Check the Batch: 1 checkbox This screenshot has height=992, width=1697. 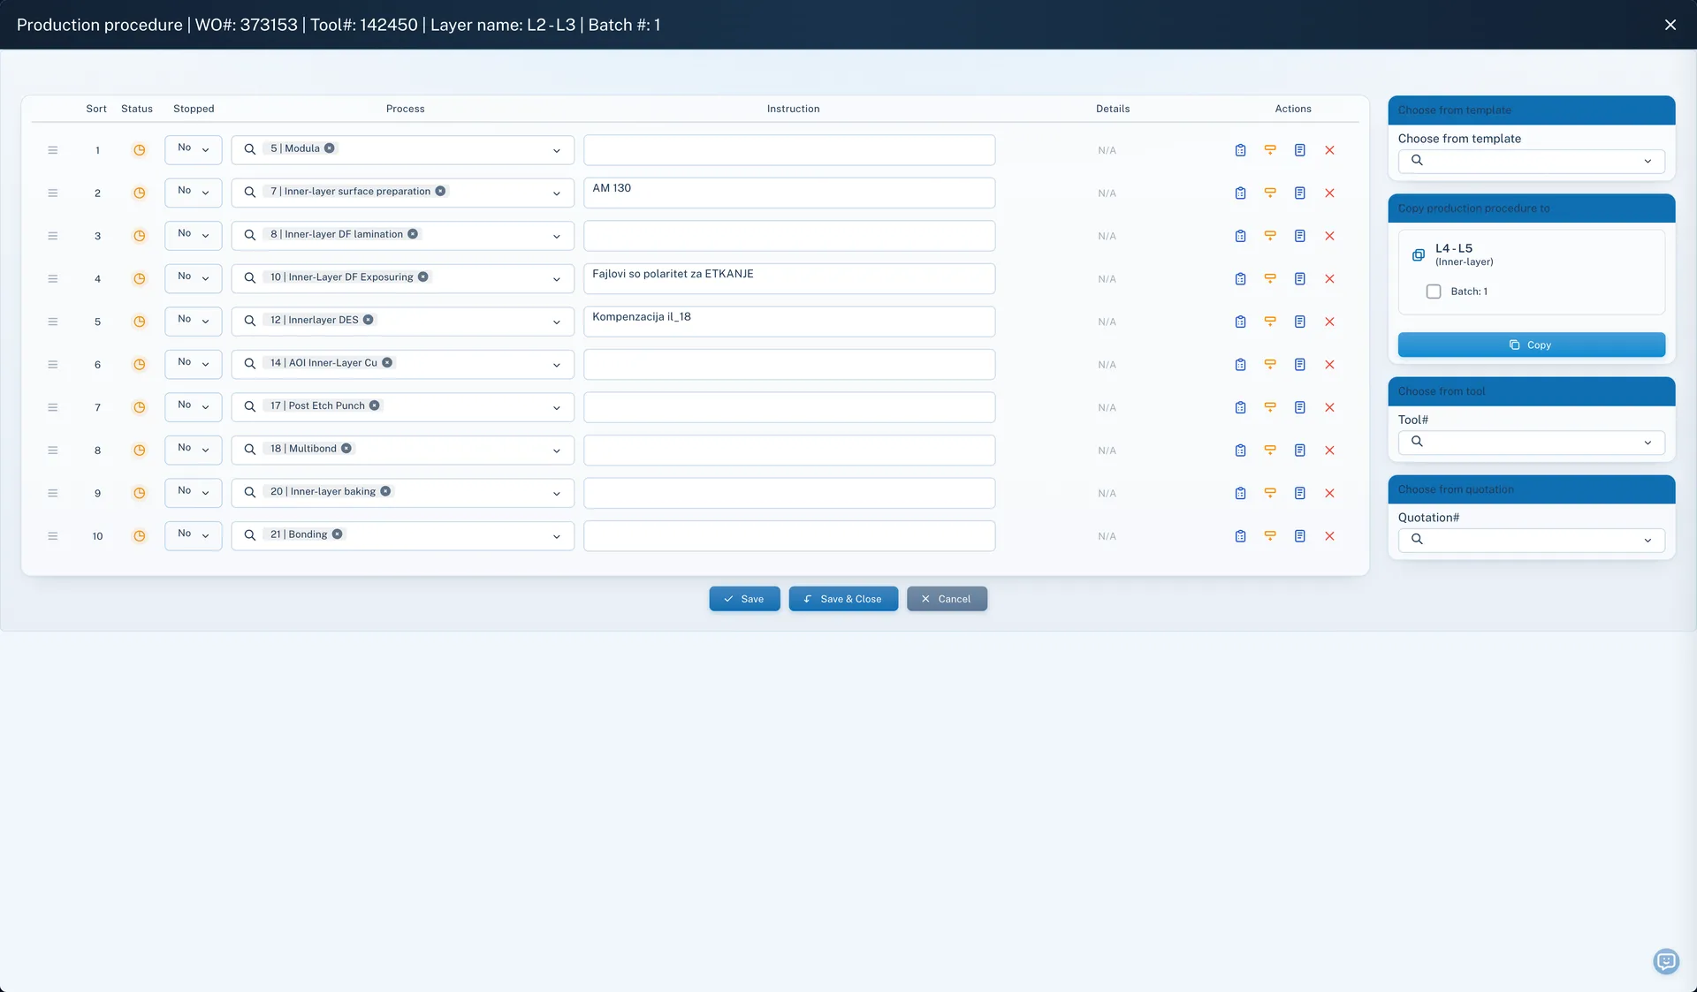pyautogui.click(x=1434, y=292)
